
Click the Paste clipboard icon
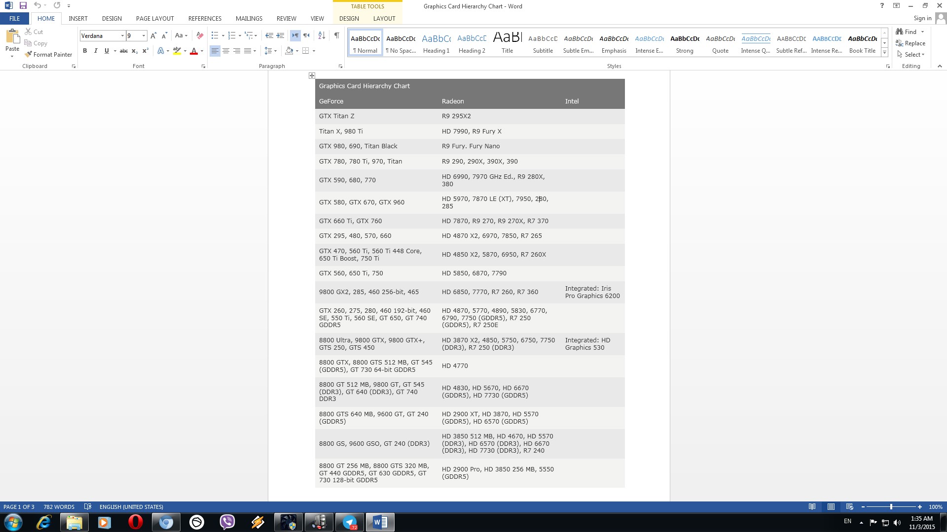click(12, 37)
